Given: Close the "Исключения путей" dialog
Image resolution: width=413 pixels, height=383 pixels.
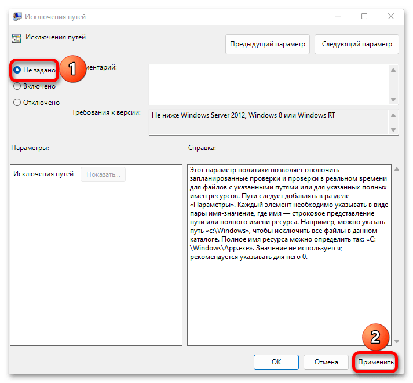Looking at the screenshot, I should point(391,16).
